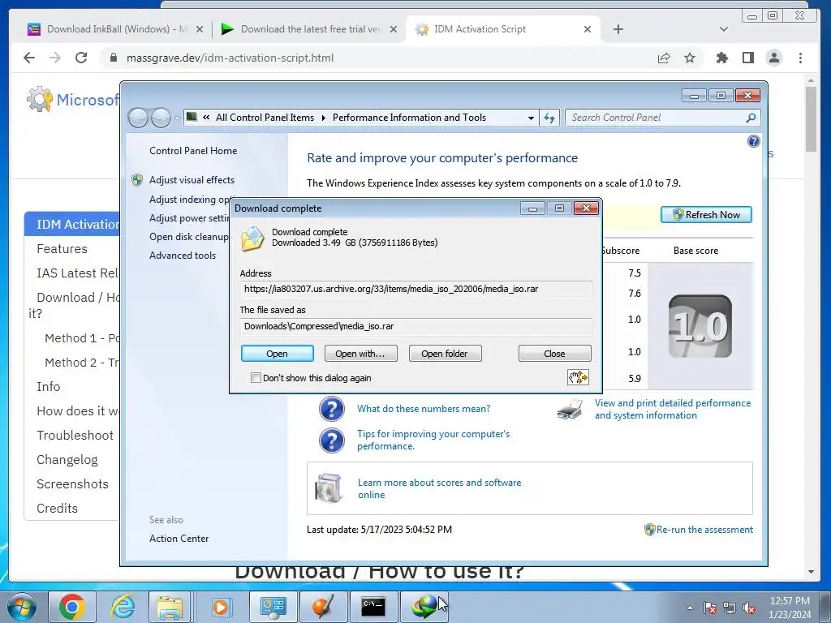
Task: Click the Control Panel forward navigation button
Action: 161,118
